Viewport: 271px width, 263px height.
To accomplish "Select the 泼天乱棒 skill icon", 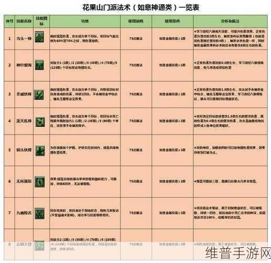I will coord(40,122).
